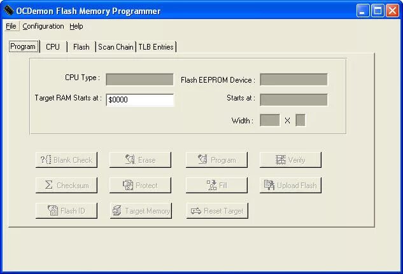
Task: Click the Reset Target button
Action: (x=217, y=210)
